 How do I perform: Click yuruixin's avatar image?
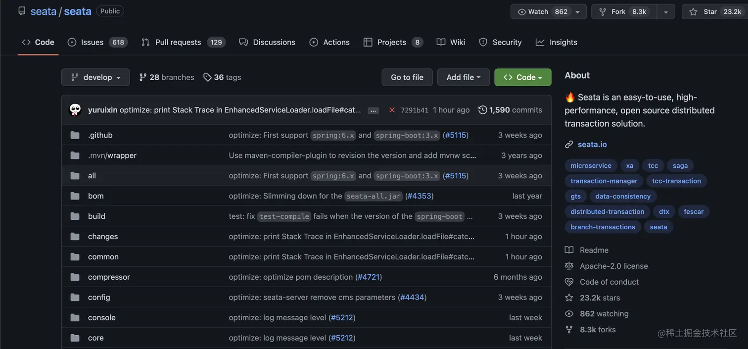click(75, 110)
